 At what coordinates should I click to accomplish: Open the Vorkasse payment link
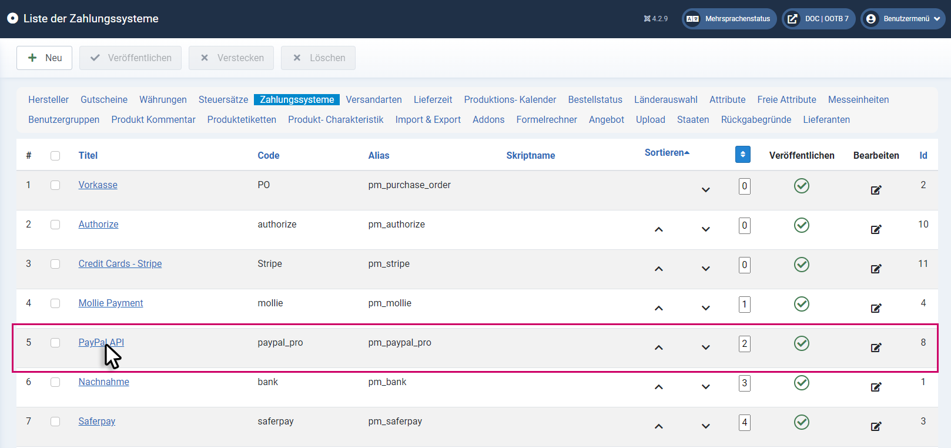point(98,185)
